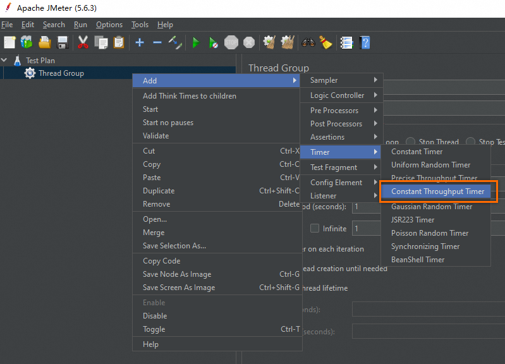
Task: Click the Collapse All minus icon
Action: (x=157, y=42)
